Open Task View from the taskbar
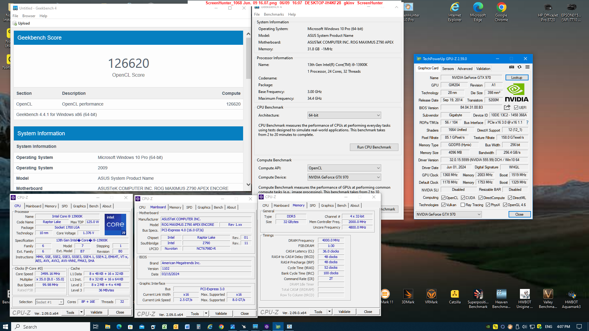Image resolution: width=589 pixels, height=331 pixels. click(x=95, y=327)
